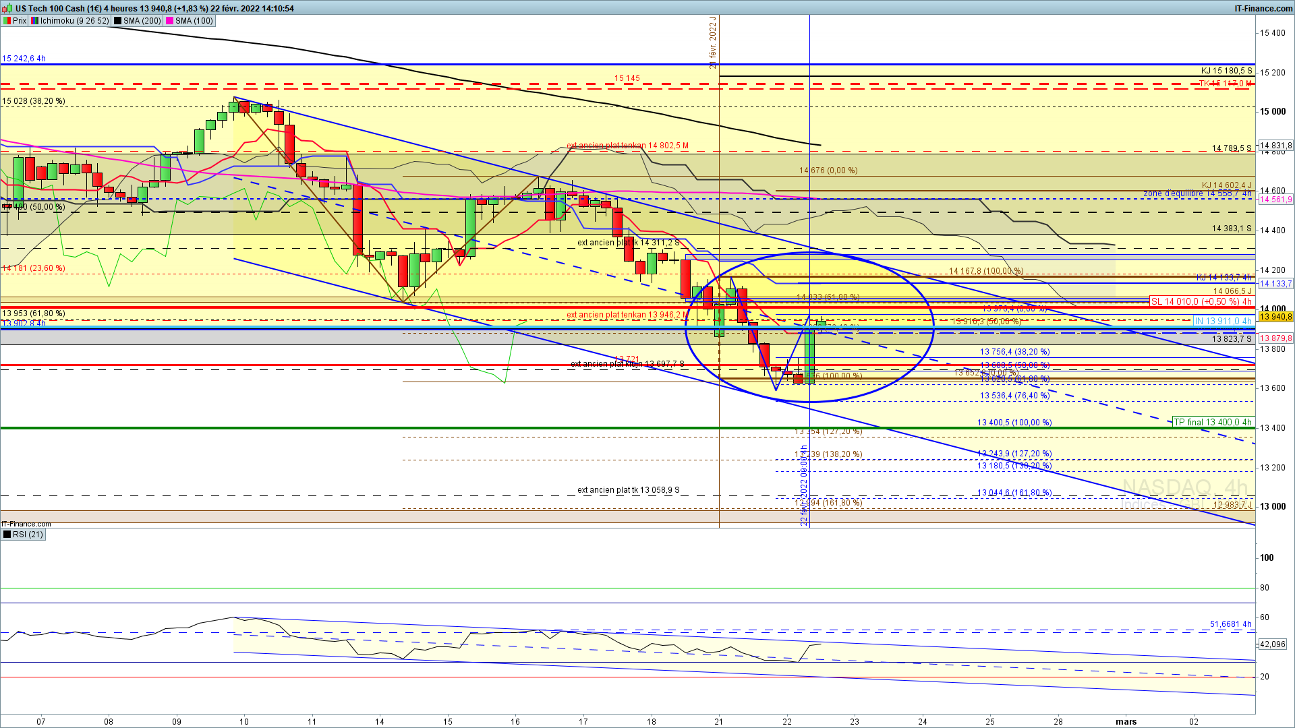
Task: Open the RSI (21) indicator label
Action: click(x=28, y=535)
